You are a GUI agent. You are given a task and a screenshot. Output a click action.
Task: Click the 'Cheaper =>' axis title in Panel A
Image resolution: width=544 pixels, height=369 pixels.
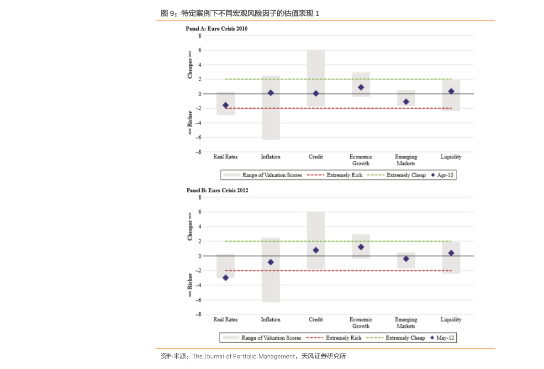(x=190, y=64)
